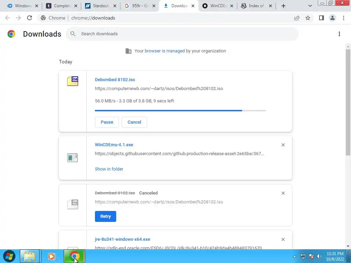Viewport: 351px width, 263px height.
Task: Click the chrome://downloads address bar
Action: coord(165,18)
